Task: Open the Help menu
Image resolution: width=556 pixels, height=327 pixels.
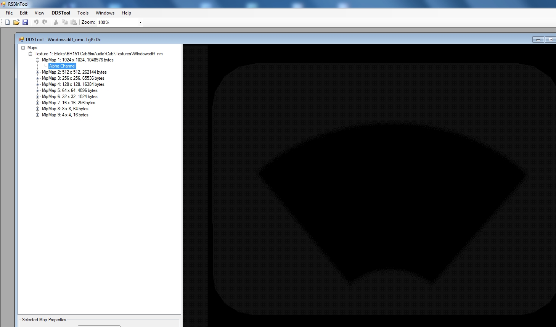Action: pyautogui.click(x=126, y=13)
